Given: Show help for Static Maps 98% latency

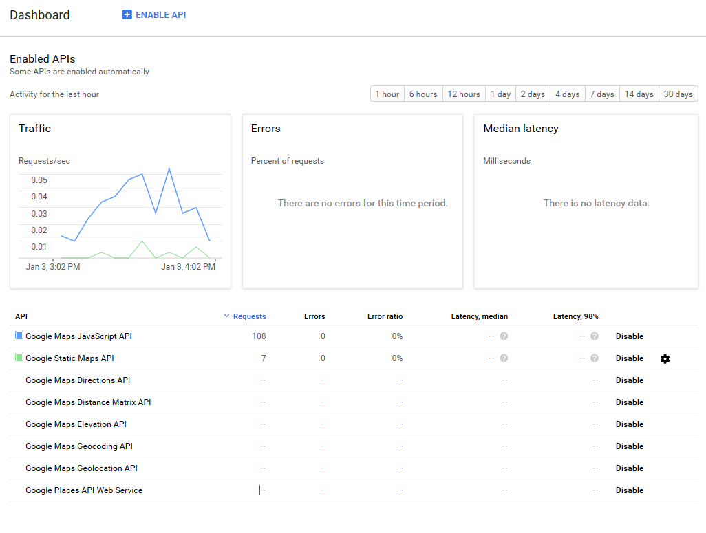Looking at the screenshot, I should coord(595,358).
